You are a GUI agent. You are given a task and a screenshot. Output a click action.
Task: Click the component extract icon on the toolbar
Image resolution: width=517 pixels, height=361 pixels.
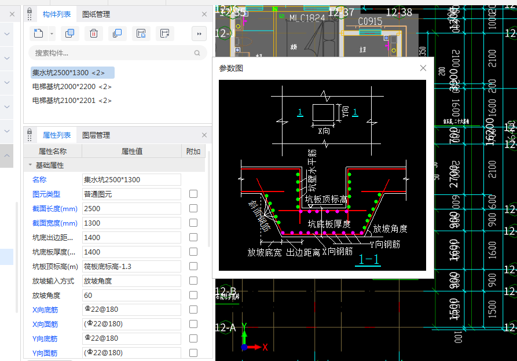click(164, 34)
